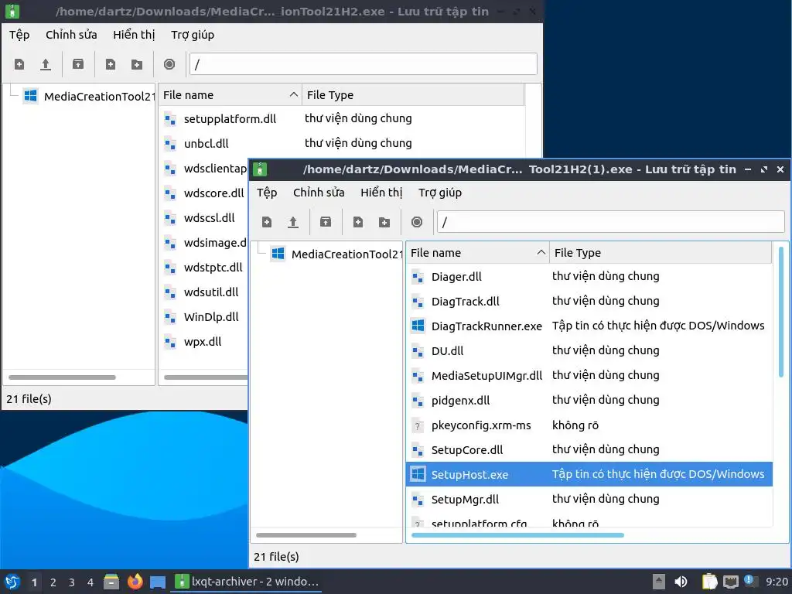Image resolution: width=792 pixels, height=594 pixels.
Task: Open Hiển thị menu in back window
Action: pos(134,35)
